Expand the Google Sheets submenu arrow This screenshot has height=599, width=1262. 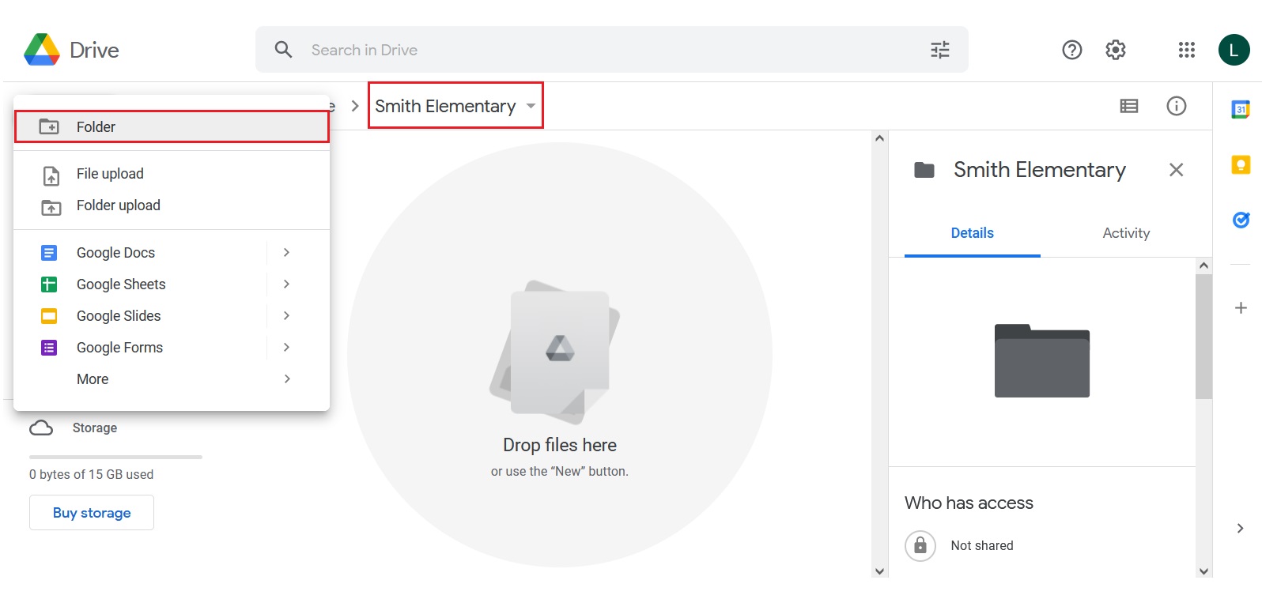[286, 284]
